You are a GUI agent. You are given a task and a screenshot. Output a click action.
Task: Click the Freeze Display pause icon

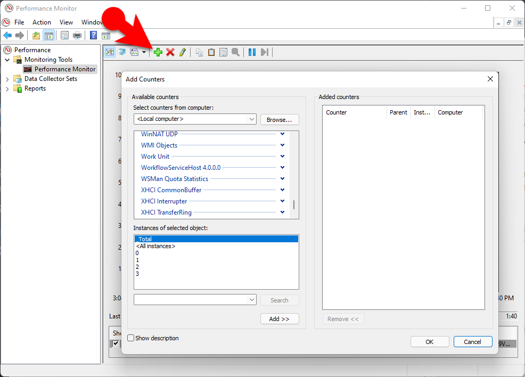252,52
